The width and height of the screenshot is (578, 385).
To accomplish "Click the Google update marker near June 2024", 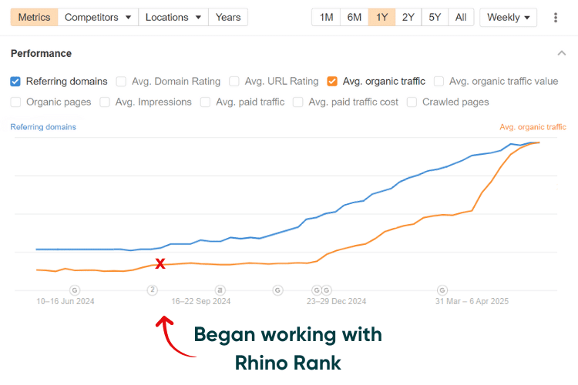I will pyautogui.click(x=75, y=290).
